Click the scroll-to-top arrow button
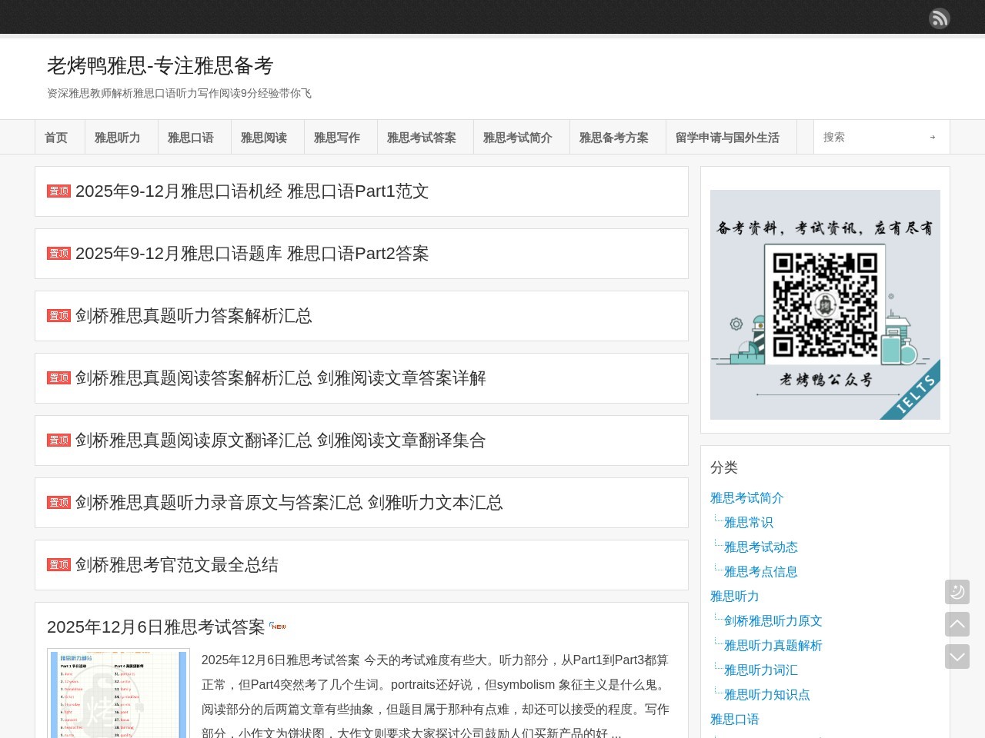Image resolution: width=985 pixels, height=738 pixels. pyautogui.click(x=957, y=624)
